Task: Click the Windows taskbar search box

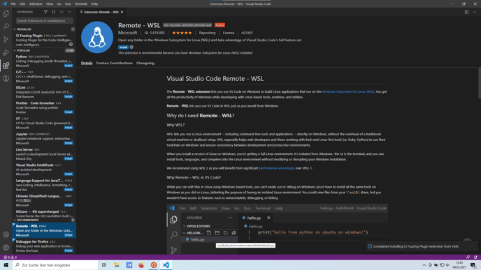Action: [55, 265]
